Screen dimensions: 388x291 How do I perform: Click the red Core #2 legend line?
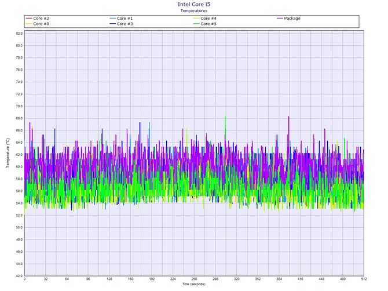pos(29,19)
